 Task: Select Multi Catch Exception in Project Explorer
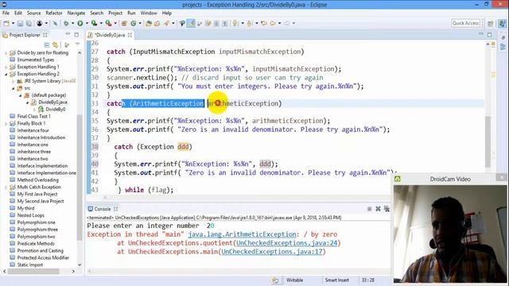(39, 187)
